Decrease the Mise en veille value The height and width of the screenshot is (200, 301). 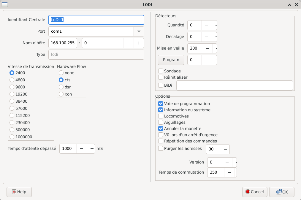pyautogui.click(x=207, y=48)
